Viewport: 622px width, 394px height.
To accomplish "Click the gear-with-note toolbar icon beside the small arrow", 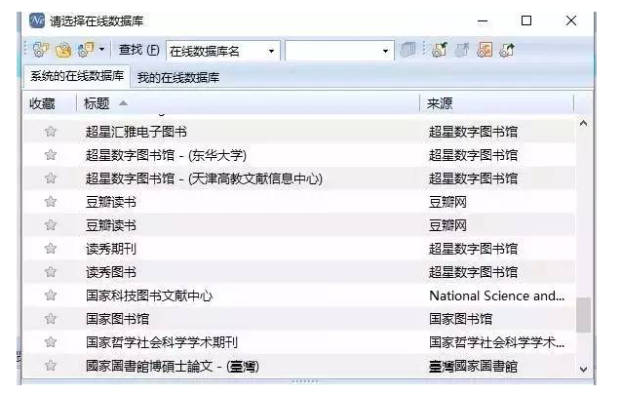I will 86,50.
